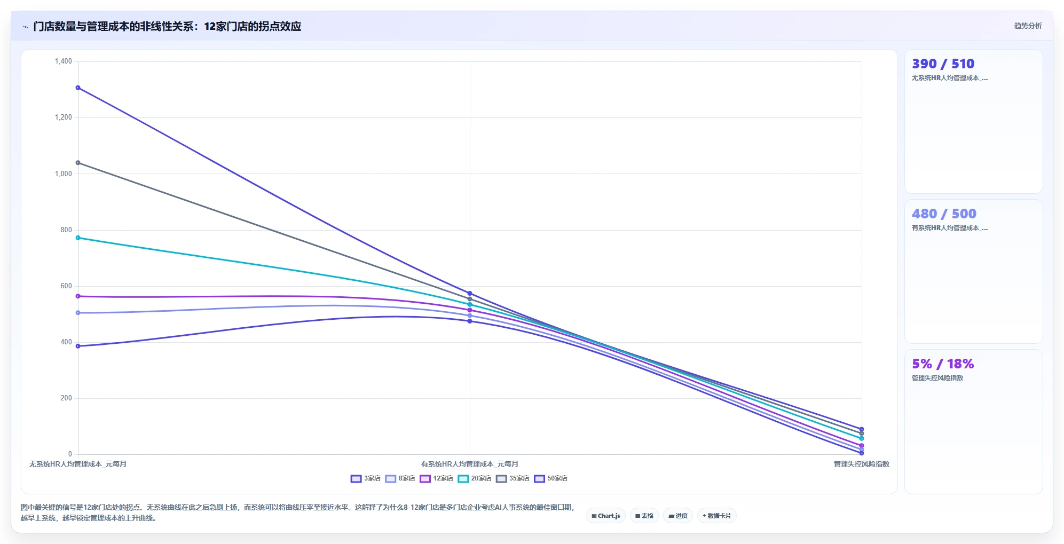Click the 无系统HR人均管理成本 card caption

click(x=950, y=78)
